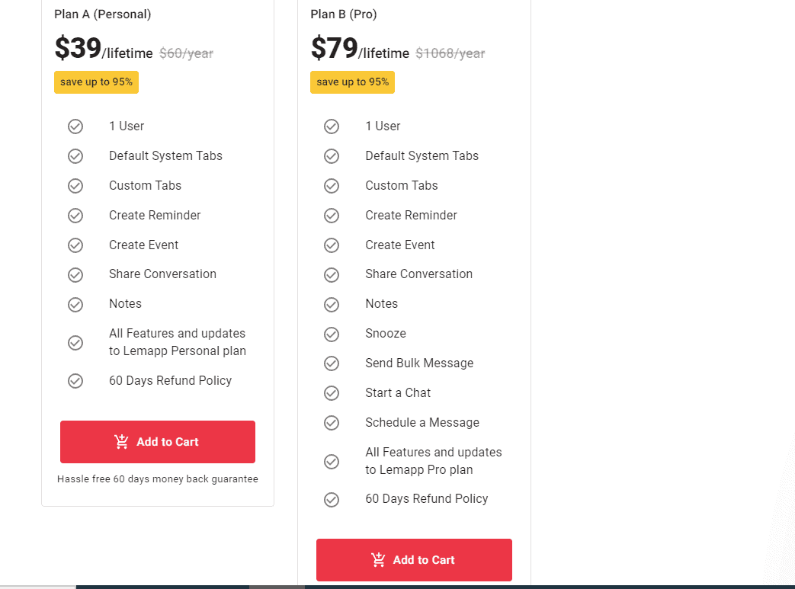This screenshot has width=795, height=589.
Task: Select the checkmark beside 'Schedule a Message' in Plan B
Action: tap(332, 422)
